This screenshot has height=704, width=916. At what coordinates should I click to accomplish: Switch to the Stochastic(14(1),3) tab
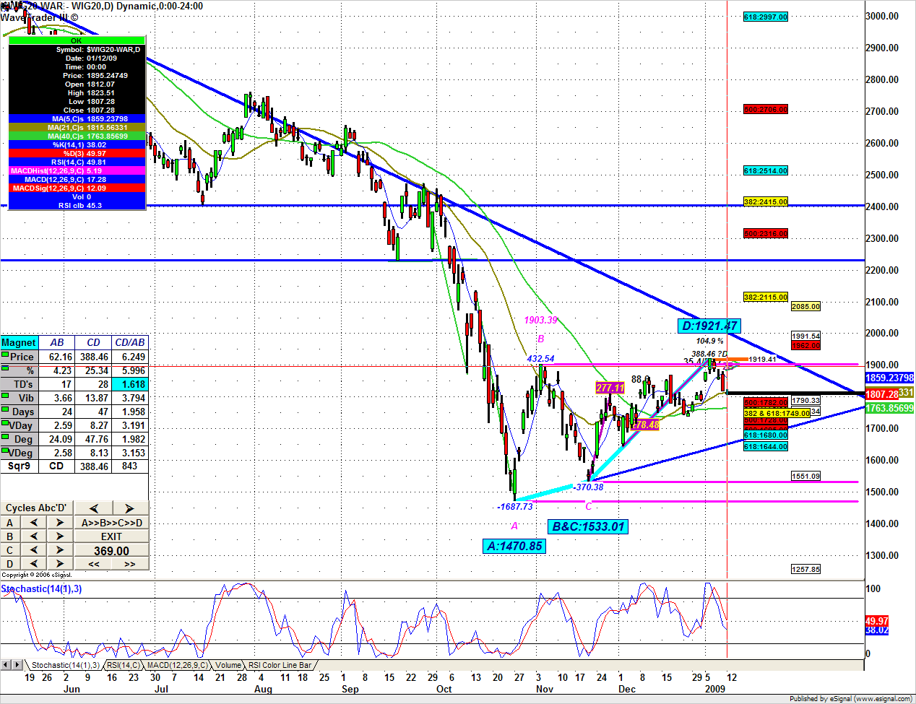coord(65,665)
